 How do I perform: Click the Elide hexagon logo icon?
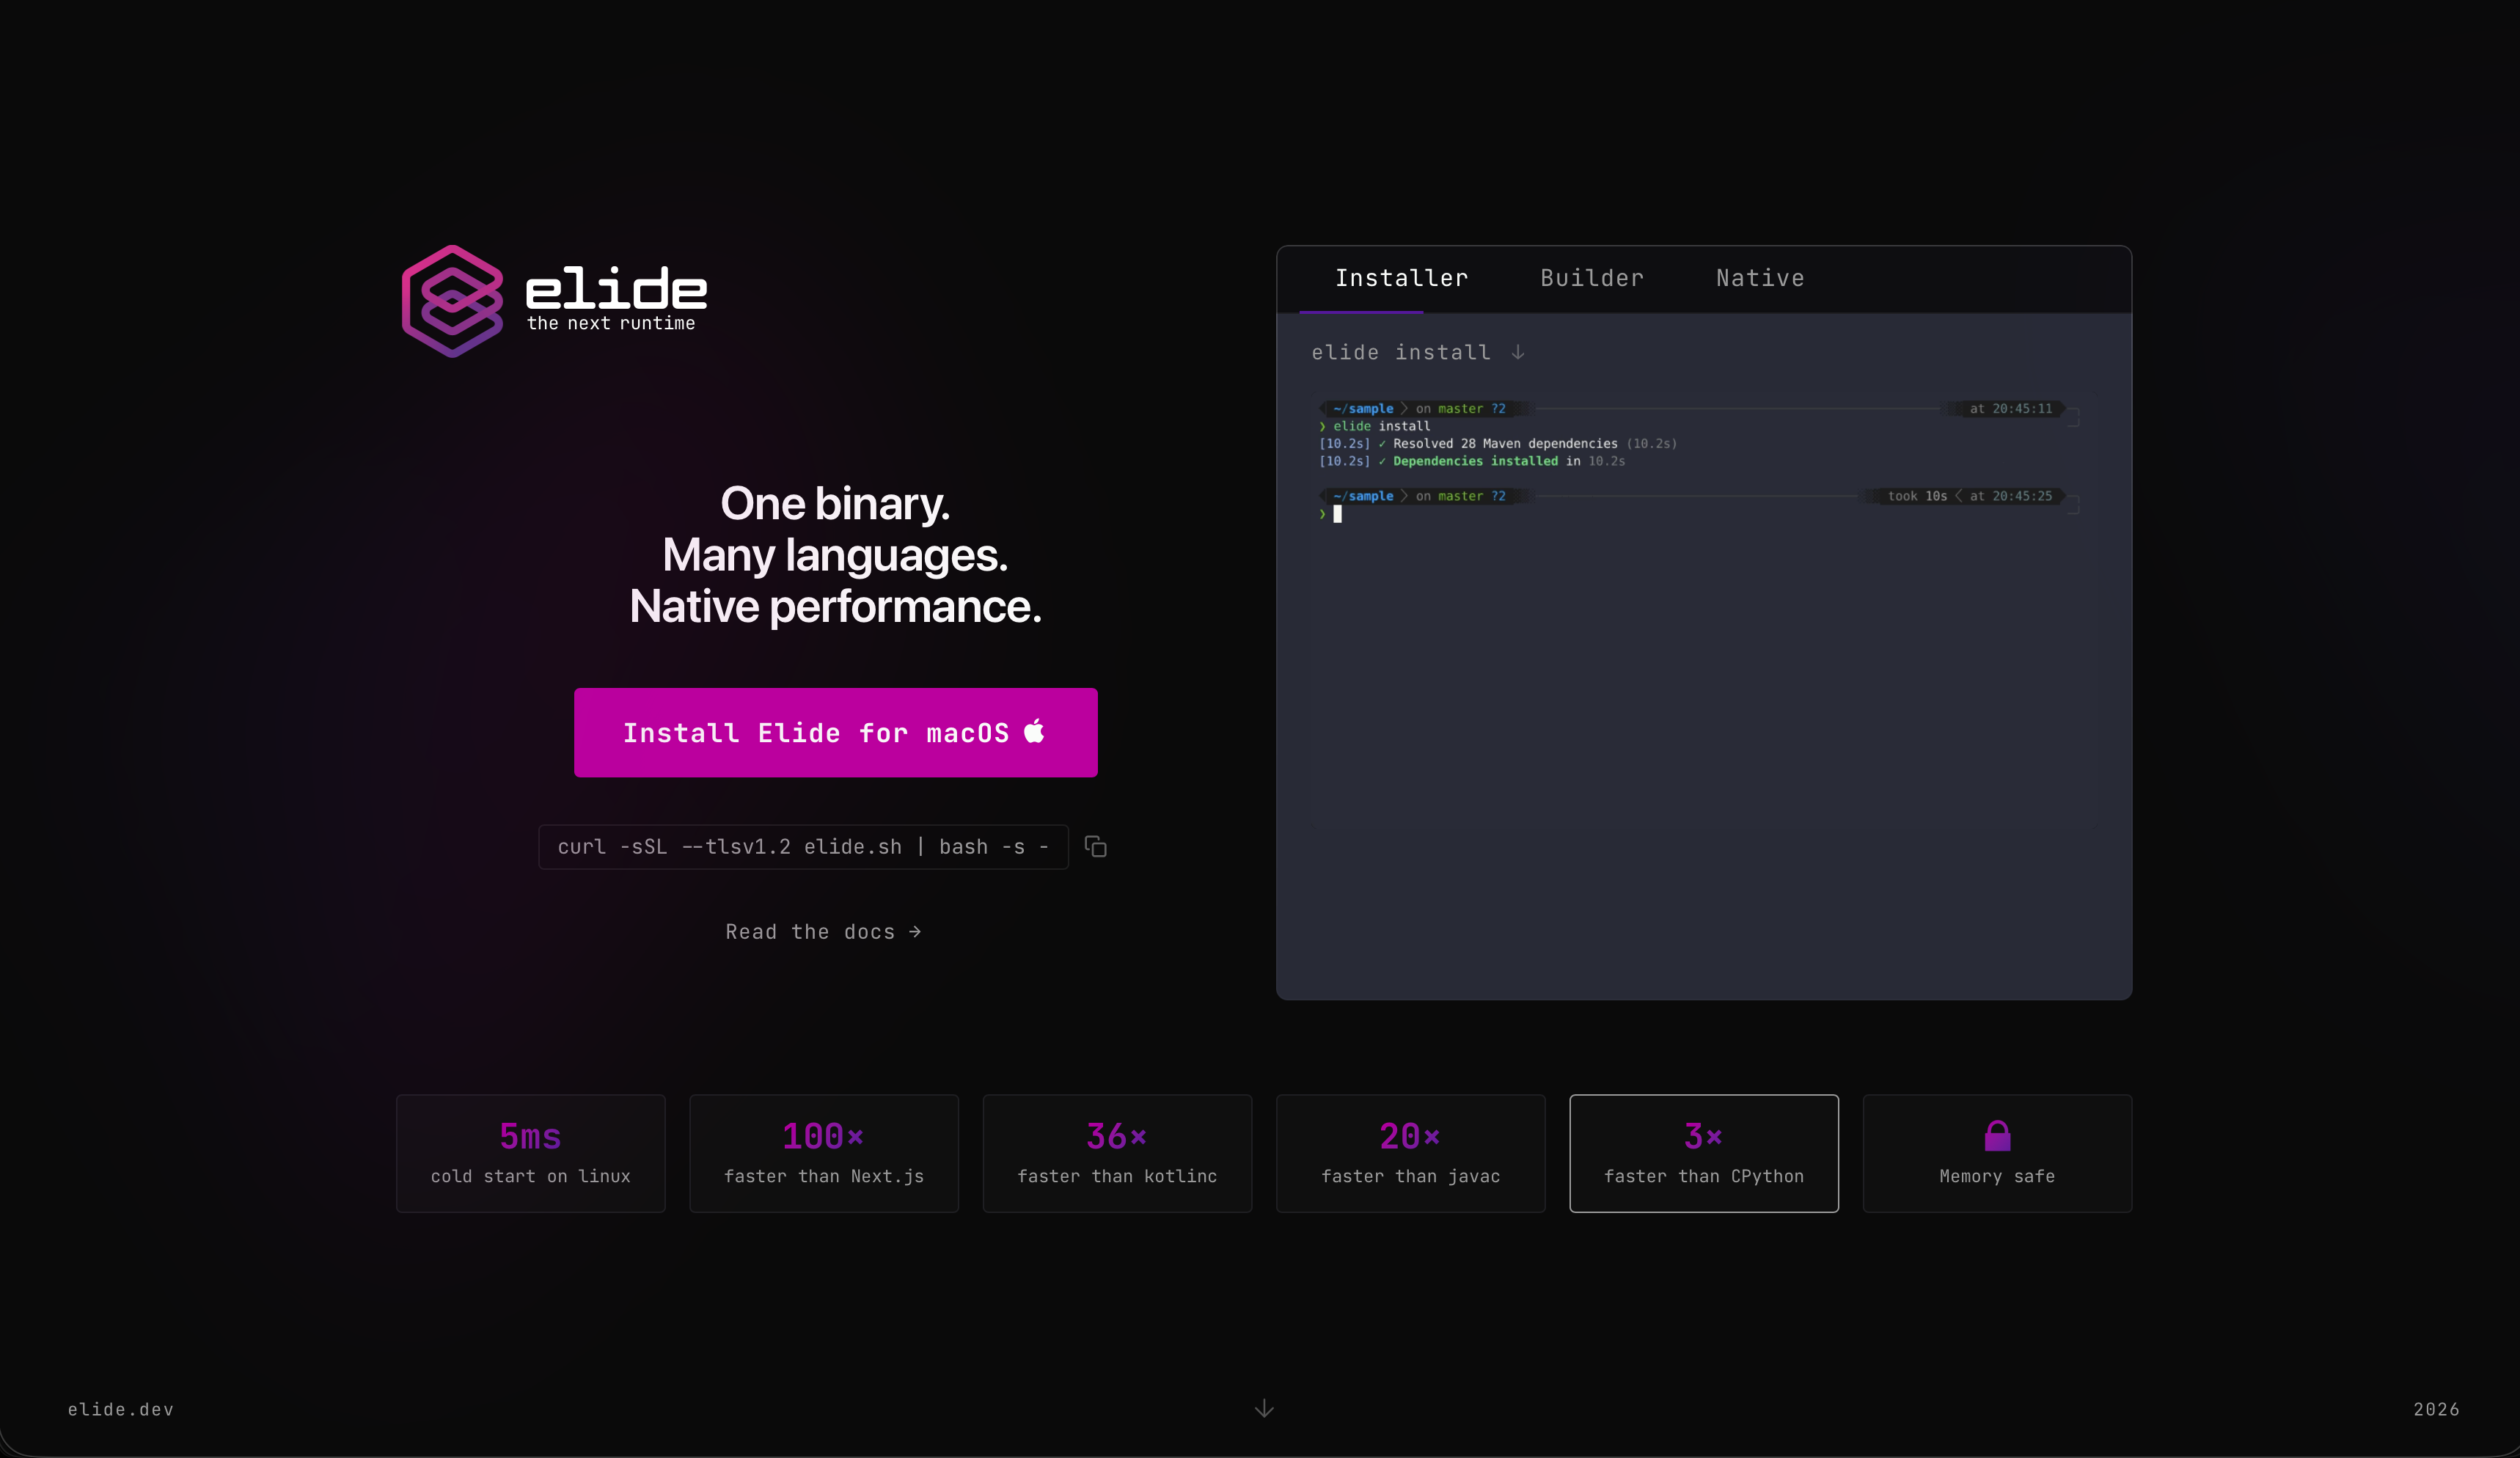(453, 299)
